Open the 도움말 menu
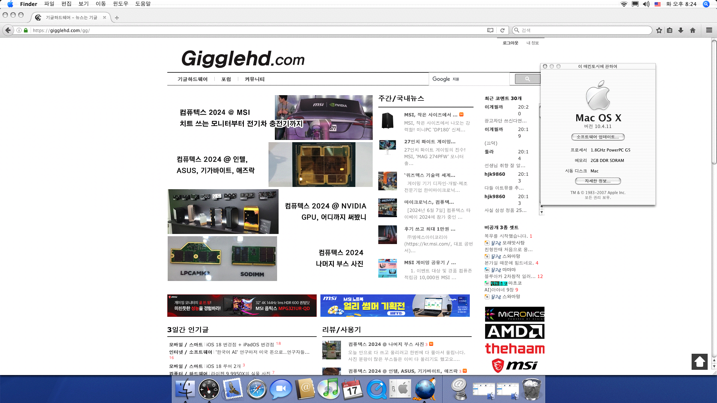Viewport: 717px width, 403px height. [143, 4]
